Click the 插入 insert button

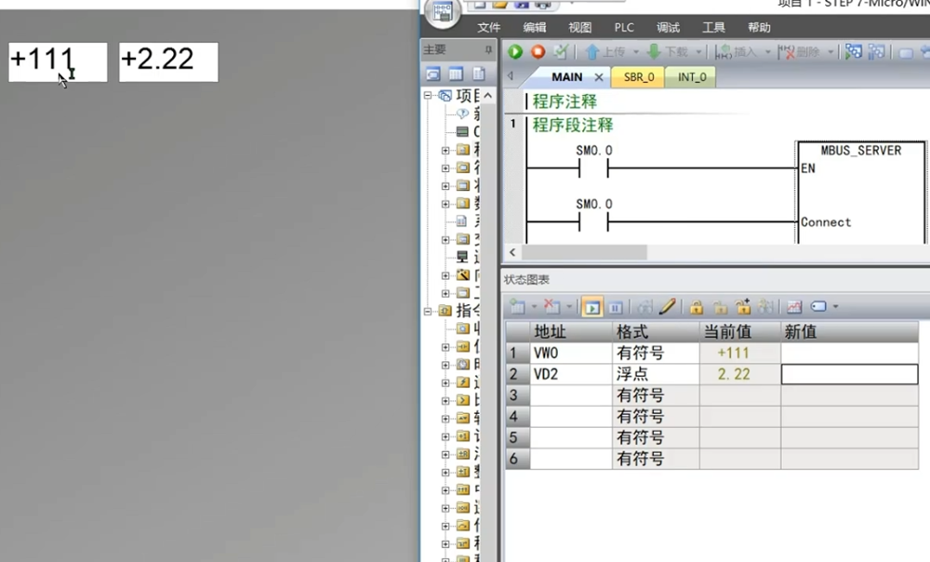[739, 52]
